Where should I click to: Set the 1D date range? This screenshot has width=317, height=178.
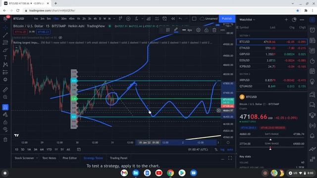pyautogui.click(x=16, y=149)
